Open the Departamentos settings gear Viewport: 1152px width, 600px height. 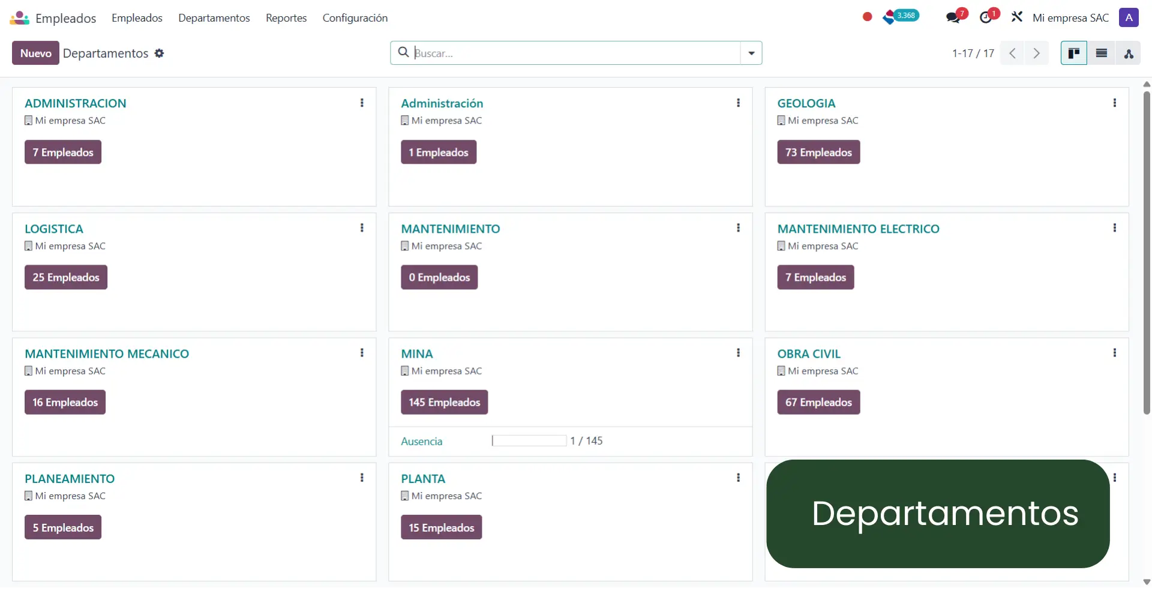pos(160,53)
